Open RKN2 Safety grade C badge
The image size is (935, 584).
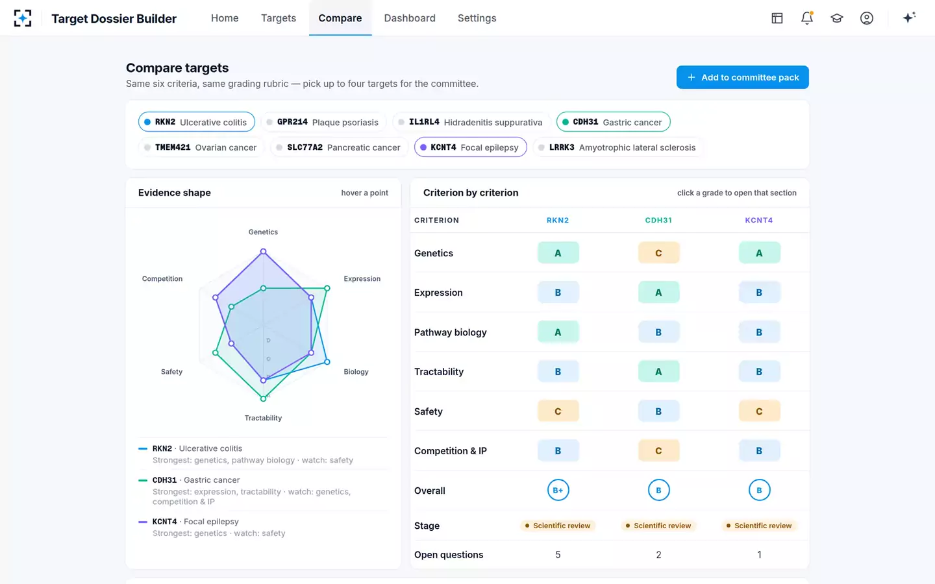point(558,411)
